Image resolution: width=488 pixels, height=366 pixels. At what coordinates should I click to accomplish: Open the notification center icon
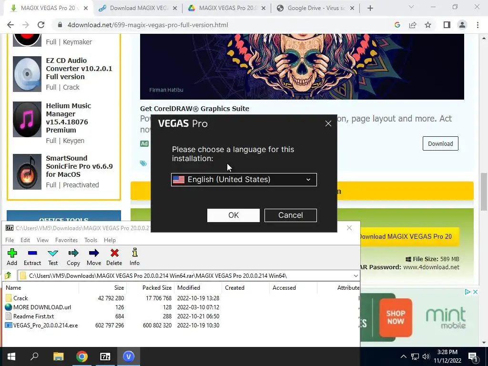(473, 356)
